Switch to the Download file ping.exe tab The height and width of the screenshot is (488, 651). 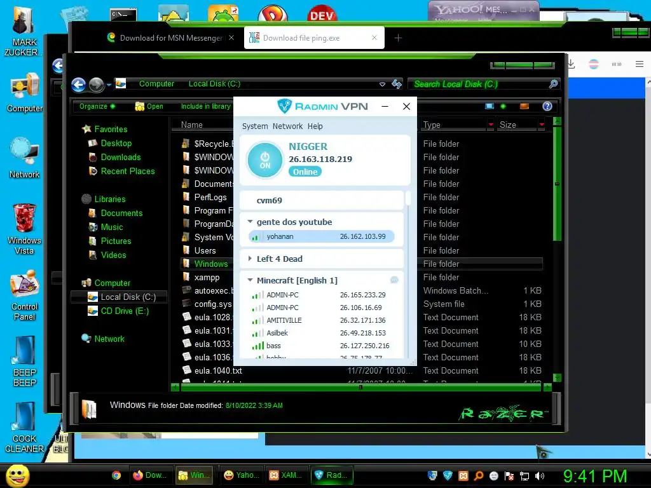point(314,37)
